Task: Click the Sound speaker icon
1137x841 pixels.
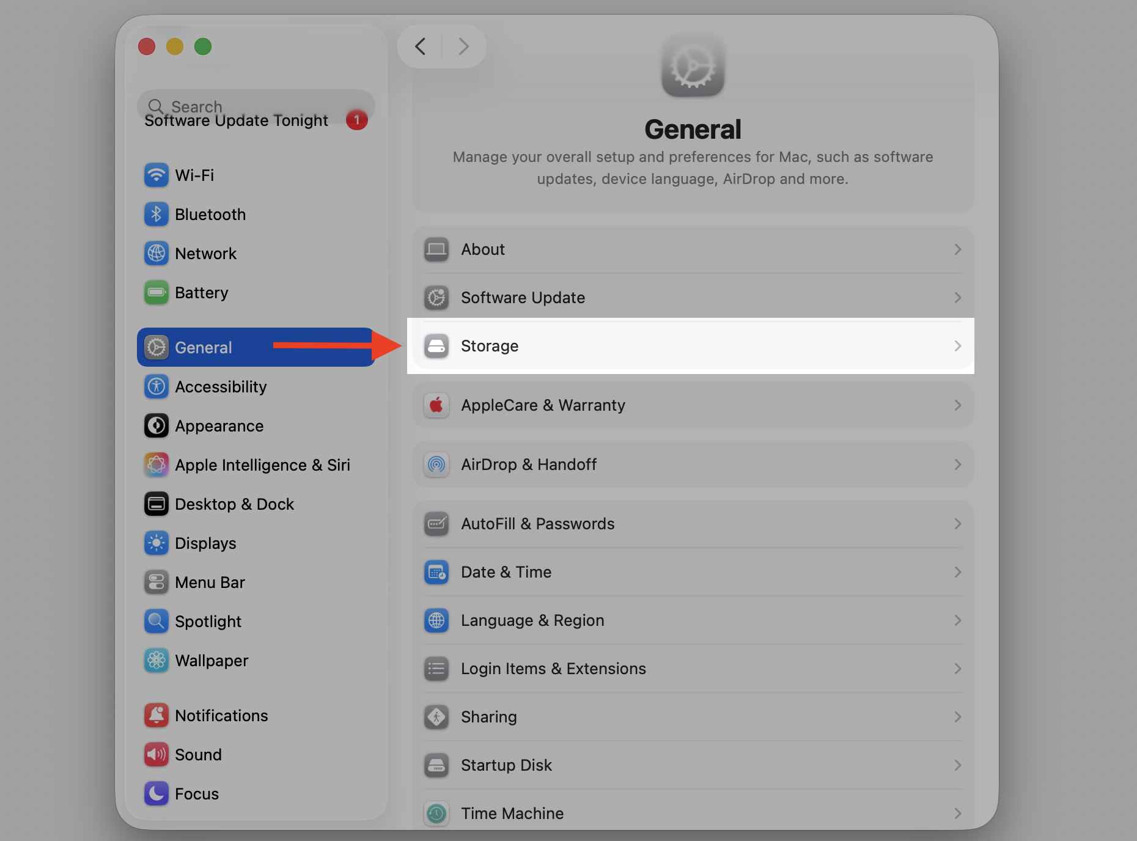Action: (x=156, y=755)
